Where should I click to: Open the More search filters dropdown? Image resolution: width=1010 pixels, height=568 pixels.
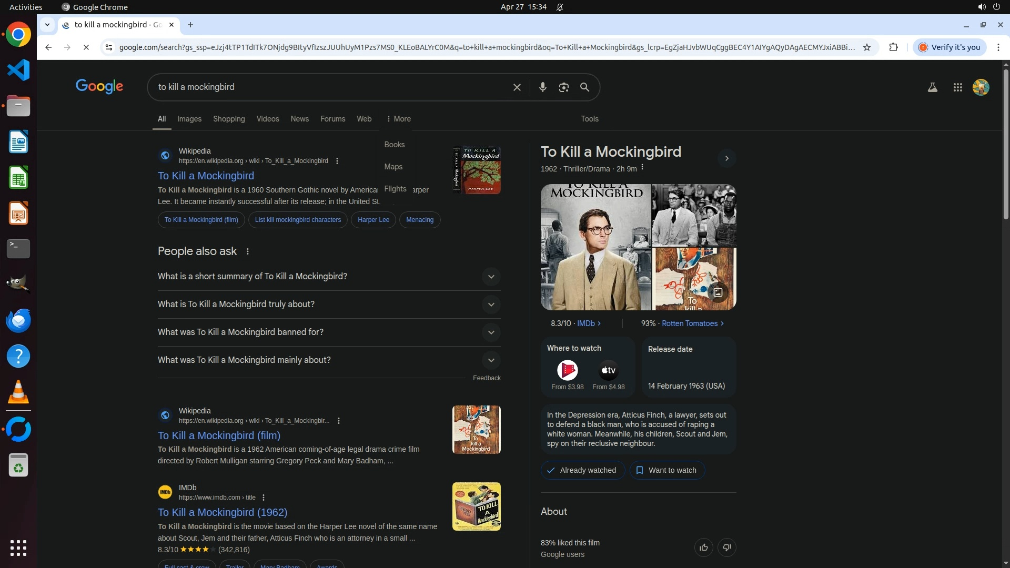click(x=398, y=119)
